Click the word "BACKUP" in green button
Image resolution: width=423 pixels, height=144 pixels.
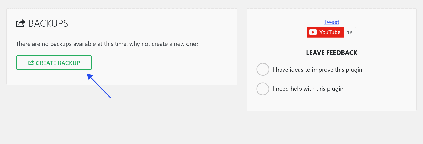click(69, 63)
